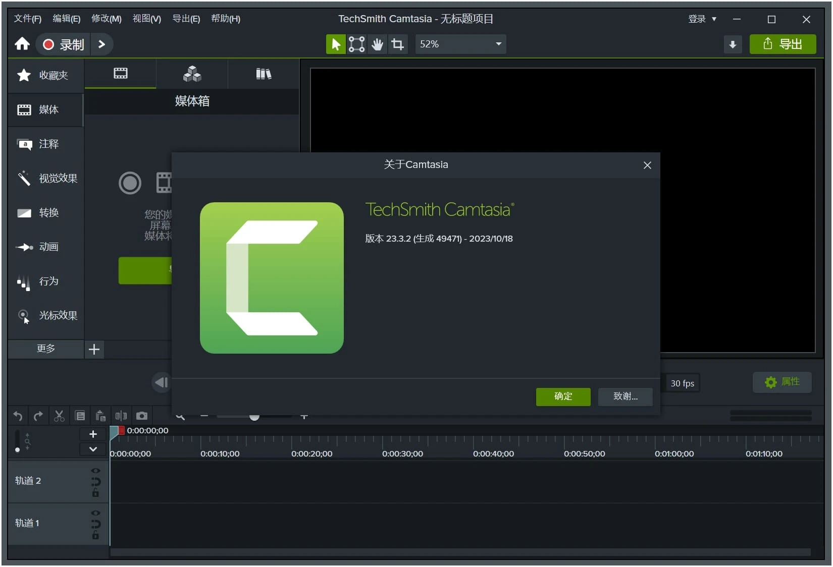Screen dimensions: 833x567
Task: Click the Undo arrow in timeline toolbar
Action: click(x=18, y=416)
